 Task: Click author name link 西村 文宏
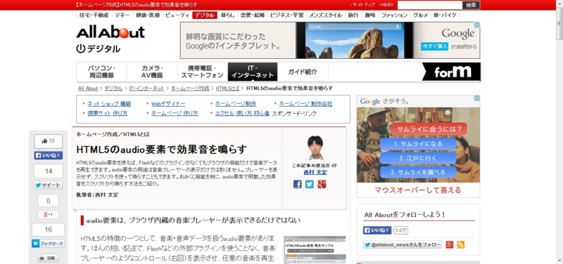pyautogui.click(x=315, y=172)
